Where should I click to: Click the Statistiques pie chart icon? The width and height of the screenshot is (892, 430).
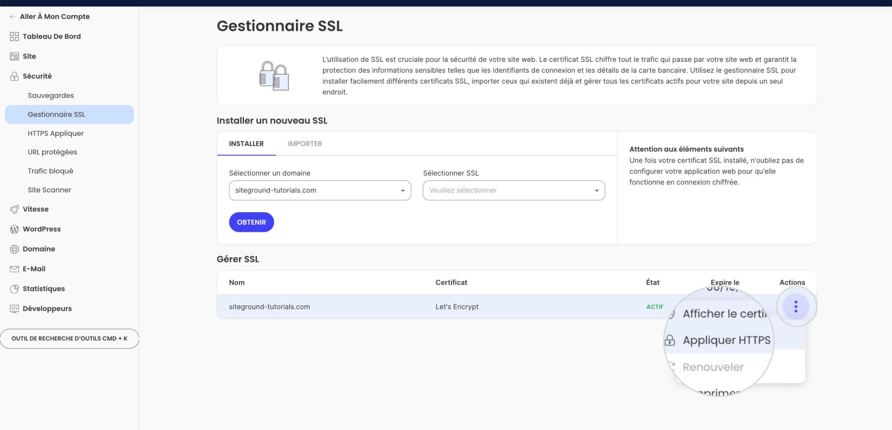14,289
